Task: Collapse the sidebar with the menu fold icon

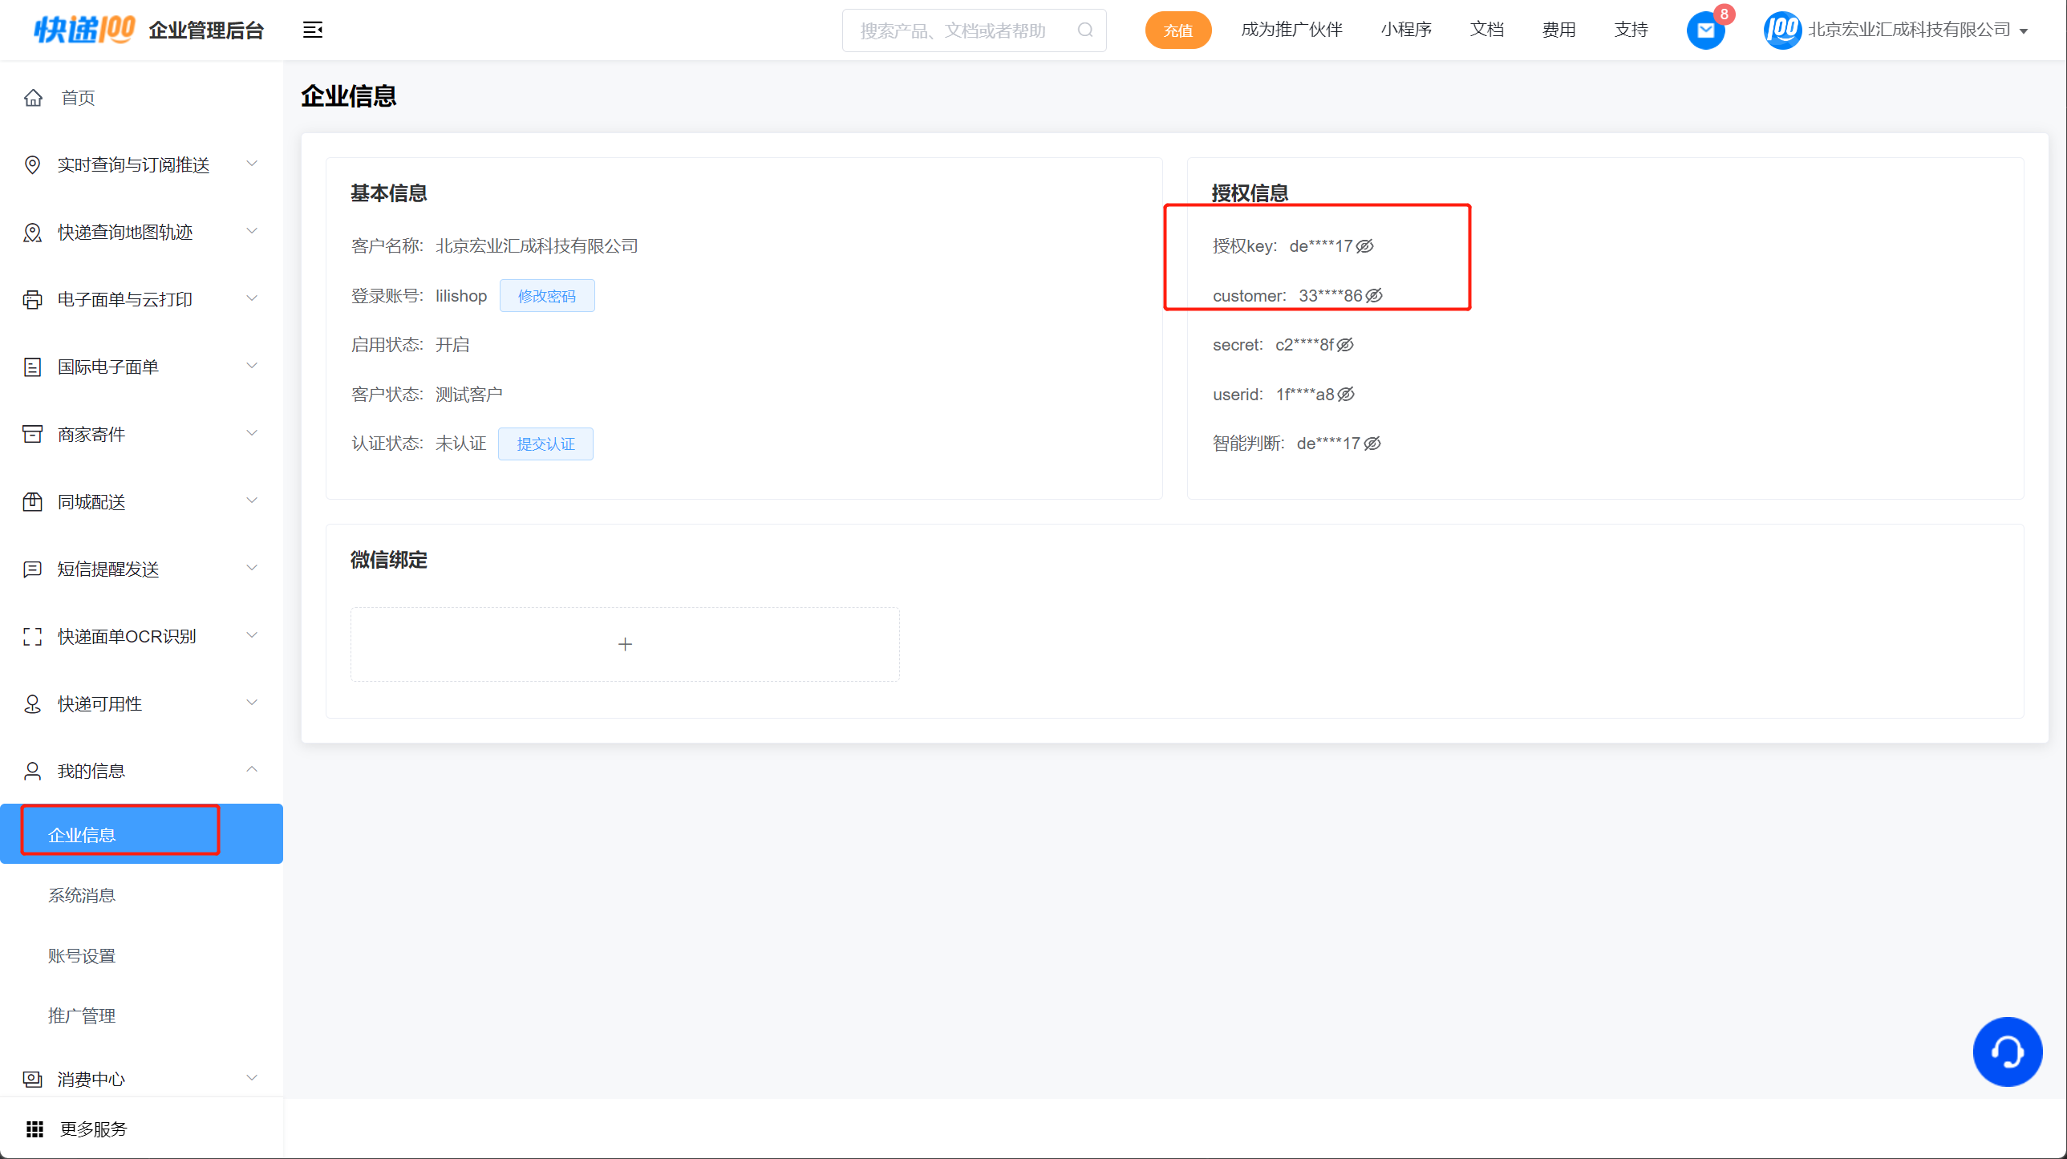Action: 312,30
